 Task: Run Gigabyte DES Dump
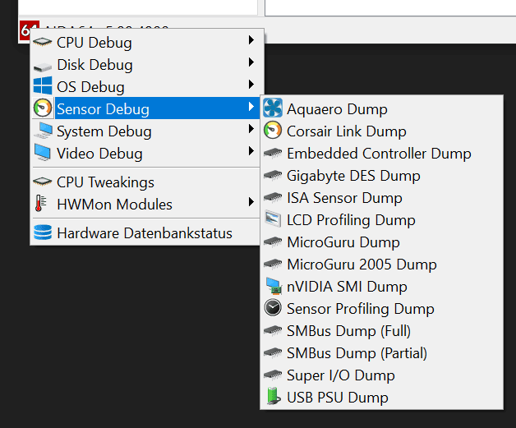click(382, 175)
